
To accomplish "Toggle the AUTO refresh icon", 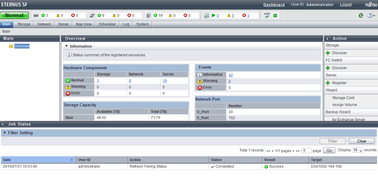I will pos(267,16).
